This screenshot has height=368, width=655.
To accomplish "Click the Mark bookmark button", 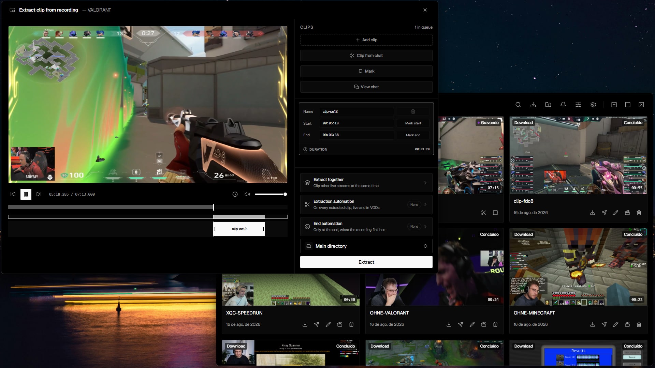I will 366,71.
